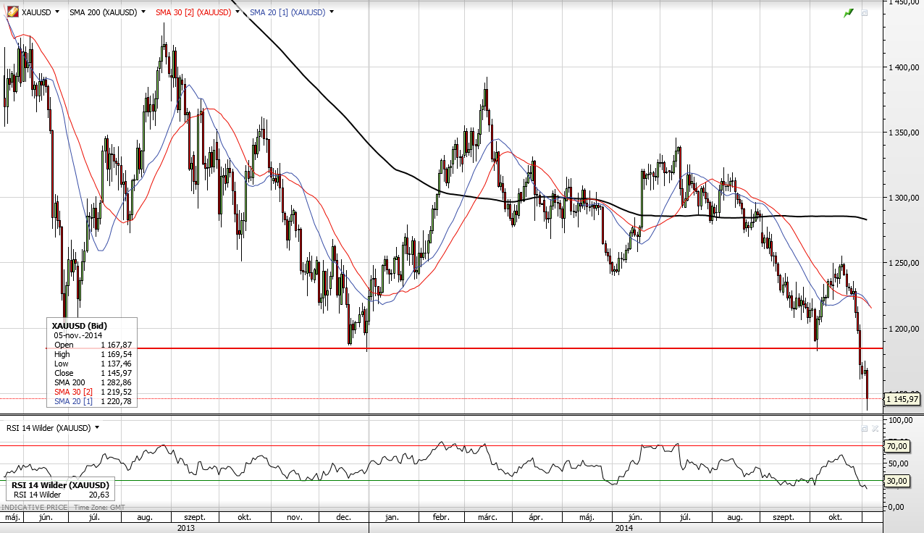Click the main chart pane maximize icon
This screenshot has height=533, width=924.
click(x=863, y=12)
